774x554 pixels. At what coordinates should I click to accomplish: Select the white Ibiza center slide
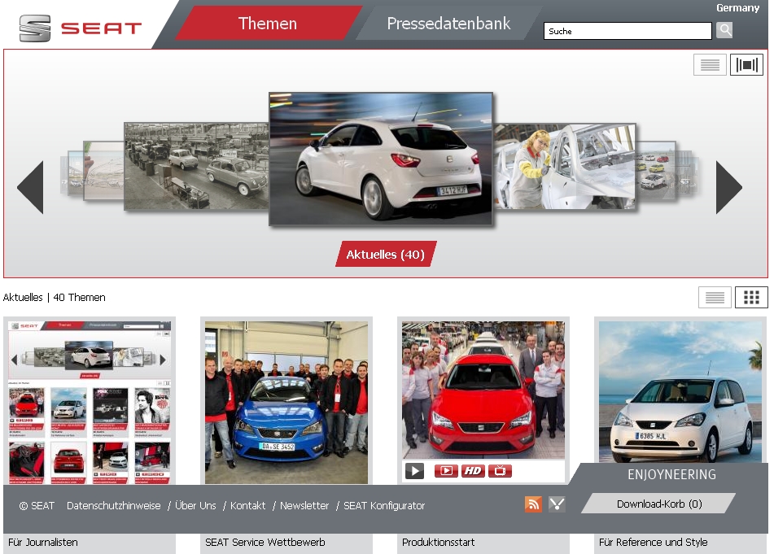(x=381, y=159)
